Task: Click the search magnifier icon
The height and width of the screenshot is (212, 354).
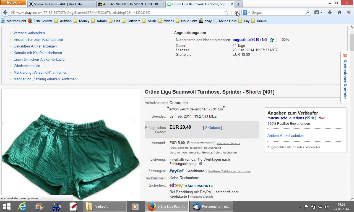Action: (x=307, y=12)
